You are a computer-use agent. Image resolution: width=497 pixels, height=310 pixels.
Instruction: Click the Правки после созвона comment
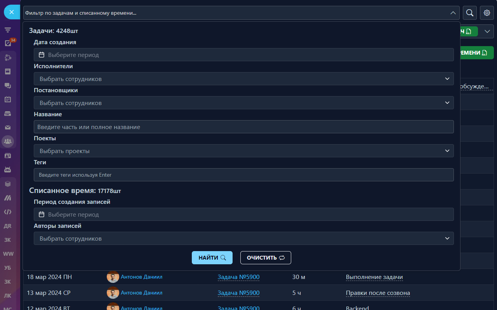[378, 293]
